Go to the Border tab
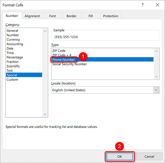This screenshot has height=163, width=165. coord(71,16)
